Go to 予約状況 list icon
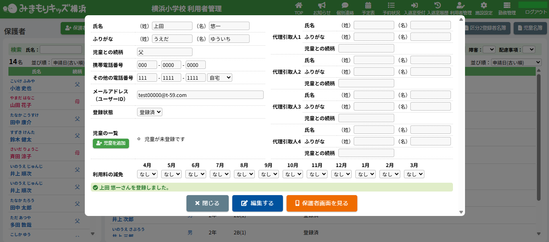 click(x=391, y=6)
